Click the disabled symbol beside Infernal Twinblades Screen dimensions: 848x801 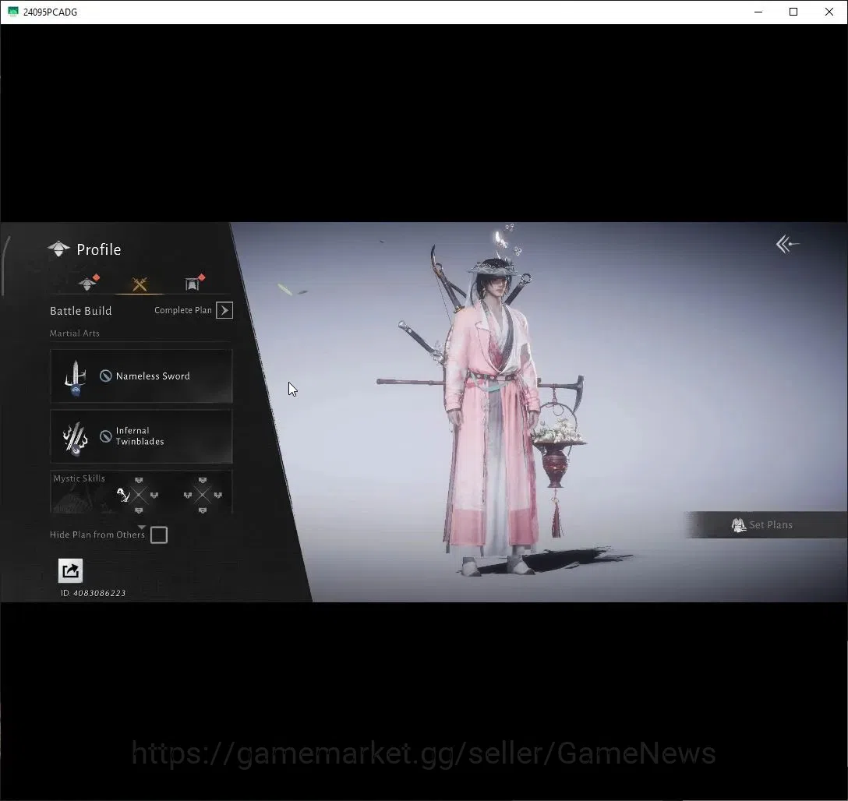106,436
